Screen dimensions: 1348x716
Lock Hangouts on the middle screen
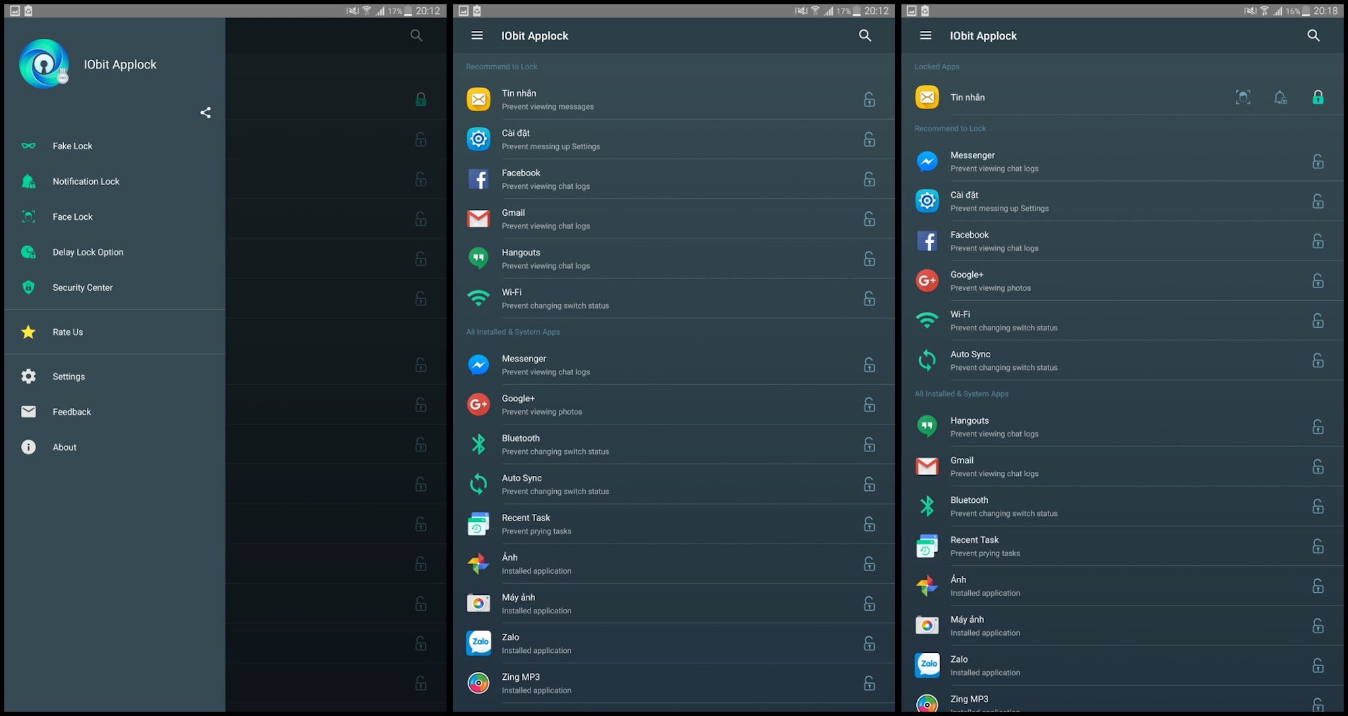coord(869,259)
